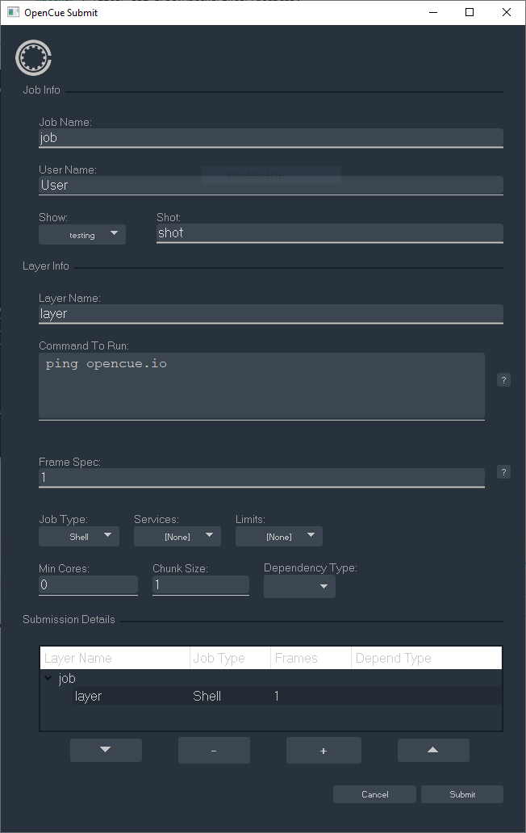Screen dimensions: 526x833
Task: Minimize the OpenCue Submit window
Action: click(x=433, y=12)
